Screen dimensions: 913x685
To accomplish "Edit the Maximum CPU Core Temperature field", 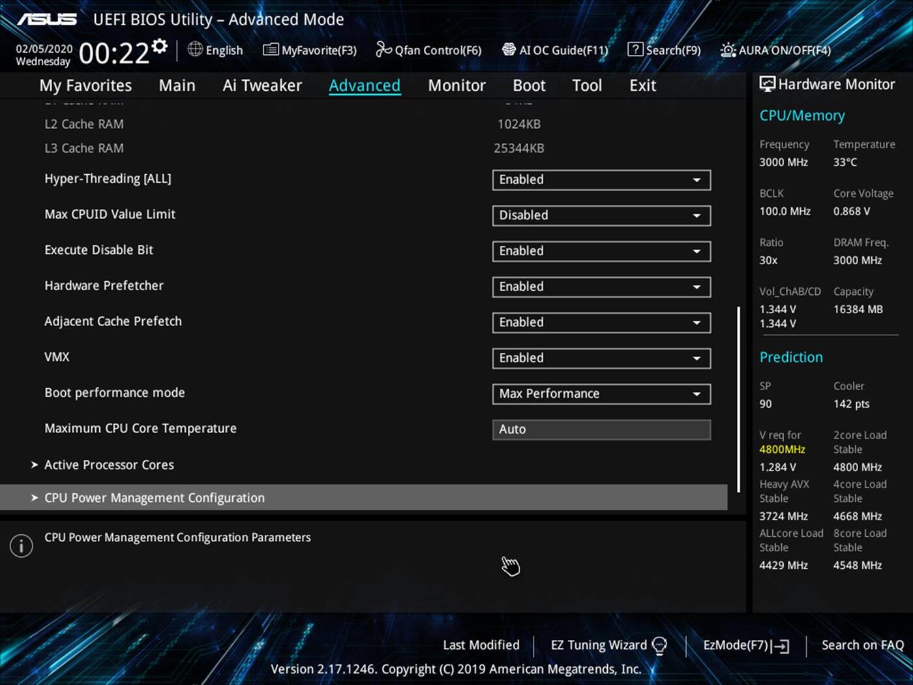I will tap(600, 429).
